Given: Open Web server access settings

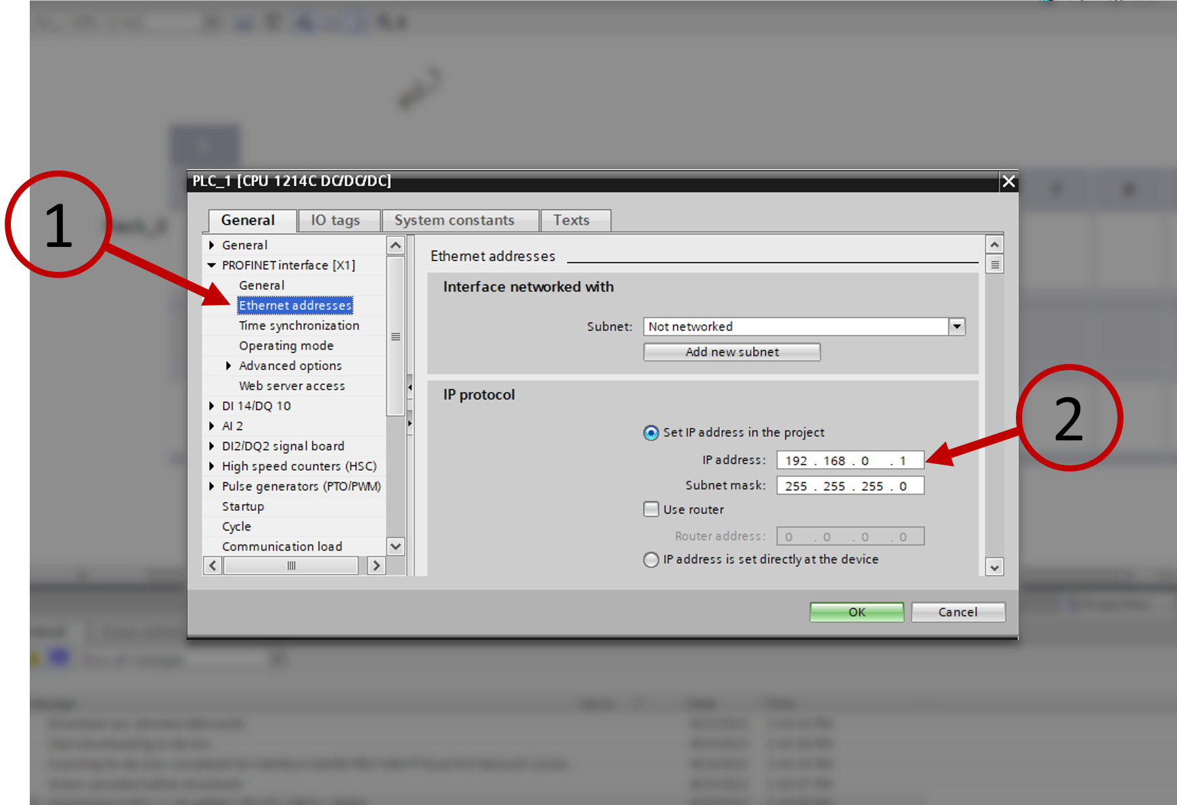Looking at the screenshot, I should coord(291,386).
